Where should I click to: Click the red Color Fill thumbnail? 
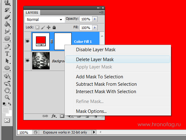click(x=41, y=41)
